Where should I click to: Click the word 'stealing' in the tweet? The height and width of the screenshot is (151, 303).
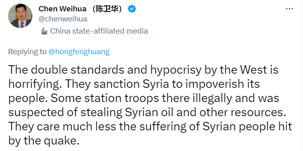[101, 113]
